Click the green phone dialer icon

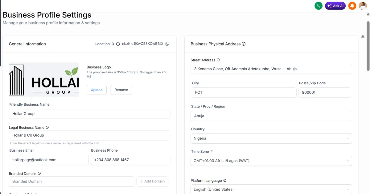(x=319, y=6)
